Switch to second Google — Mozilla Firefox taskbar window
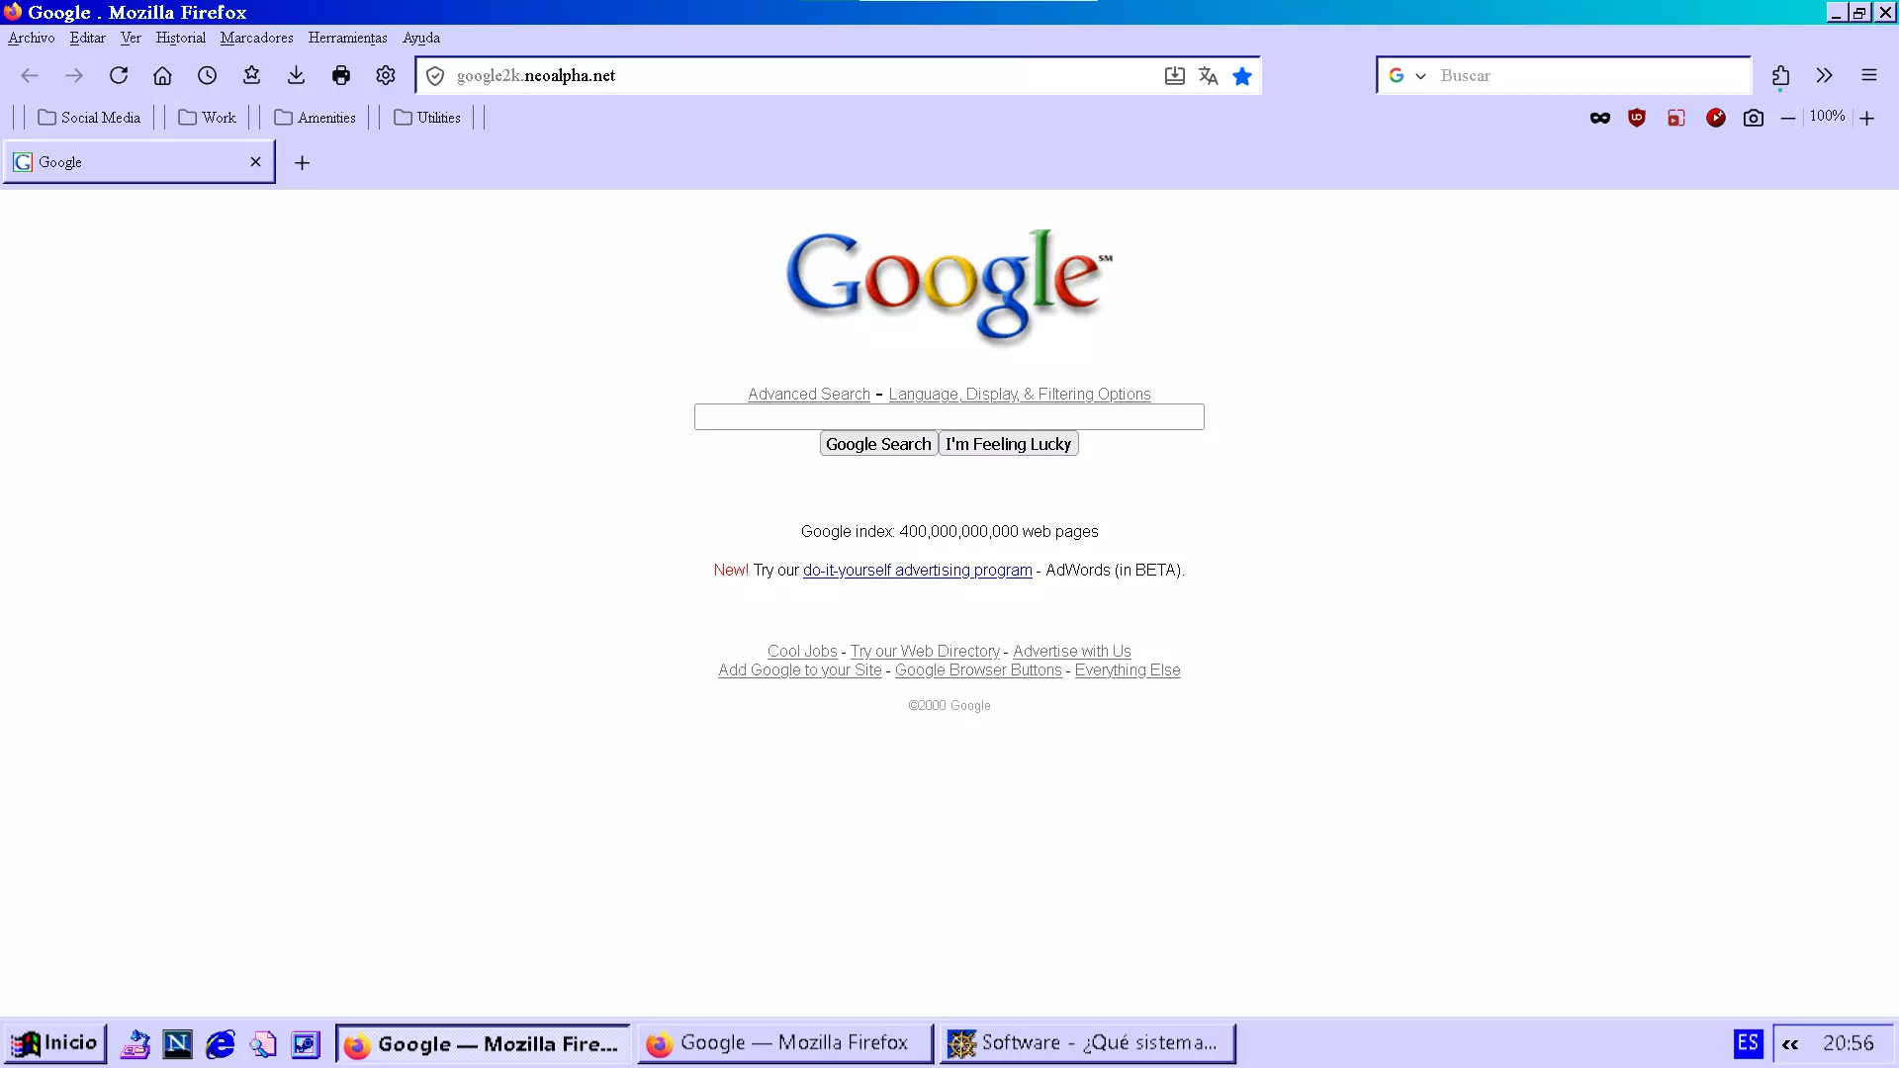1899x1068 pixels. [x=785, y=1043]
